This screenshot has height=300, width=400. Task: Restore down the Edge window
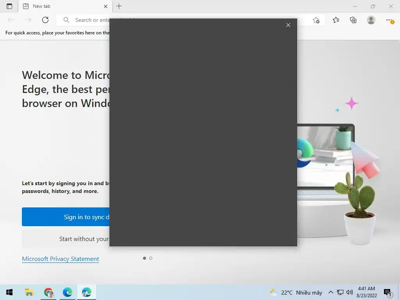pyautogui.click(x=373, y=6)
